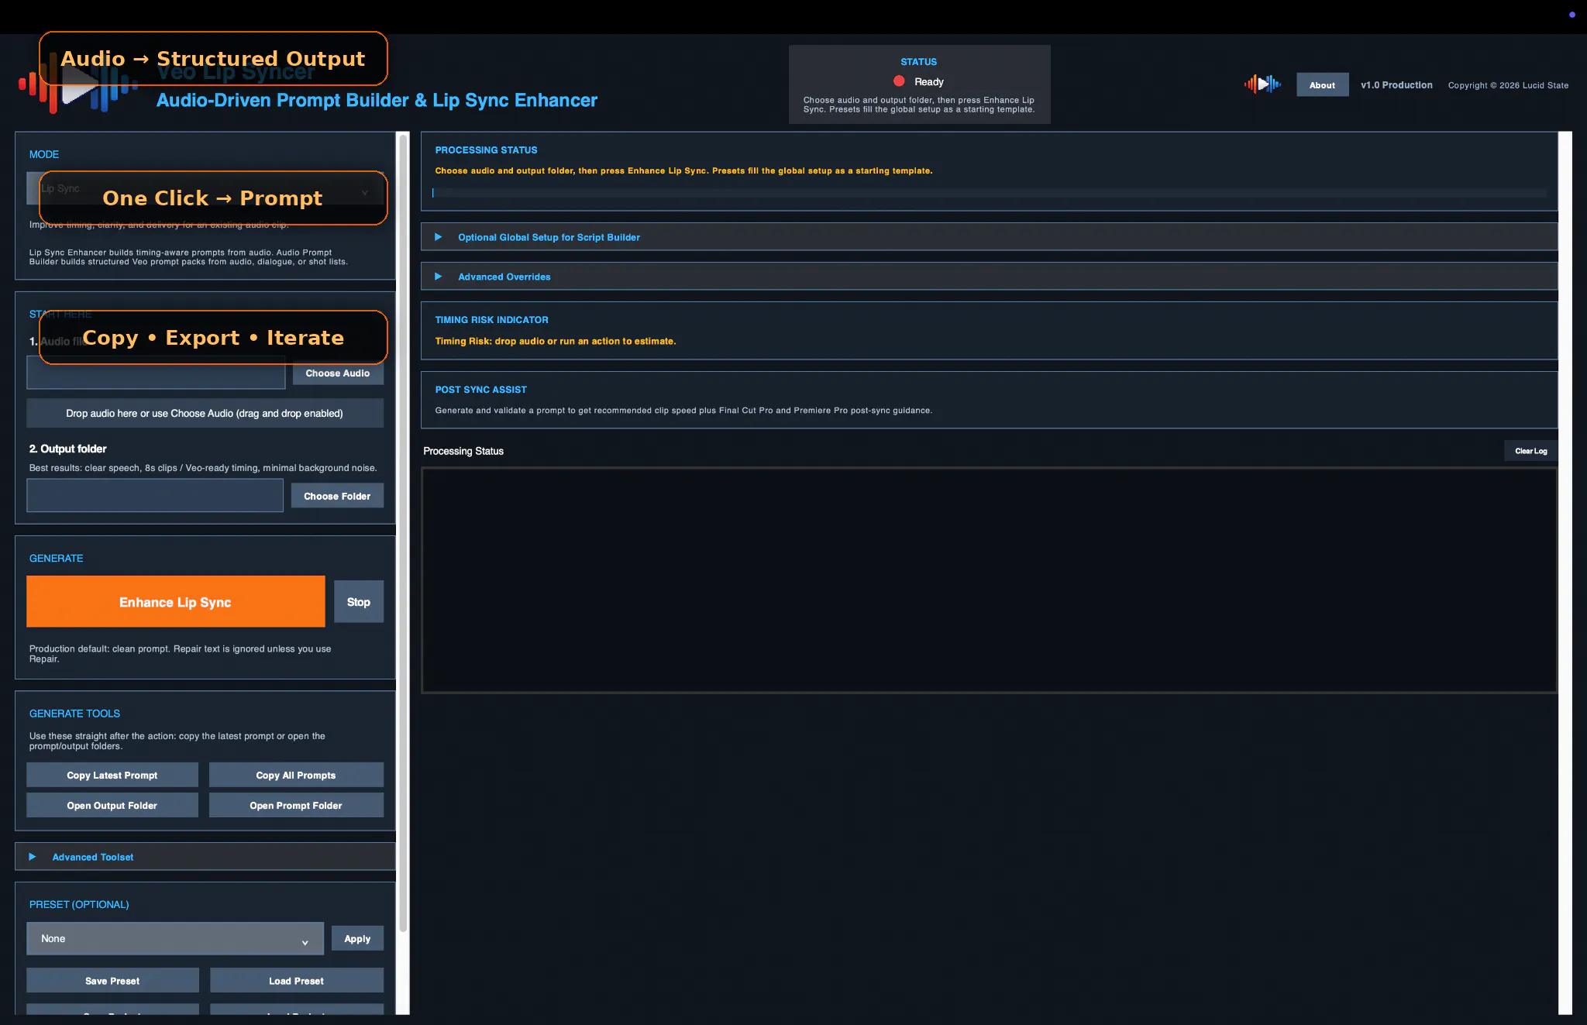
Task: Click the STATUS heading in the top box
Action: 919,62
